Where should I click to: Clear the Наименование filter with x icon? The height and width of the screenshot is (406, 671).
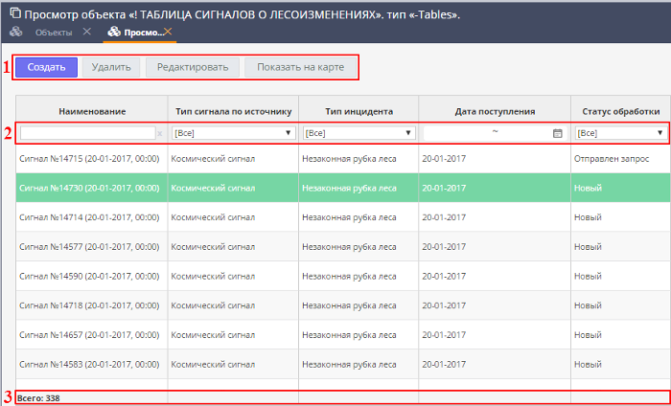(x=160, y=133)
